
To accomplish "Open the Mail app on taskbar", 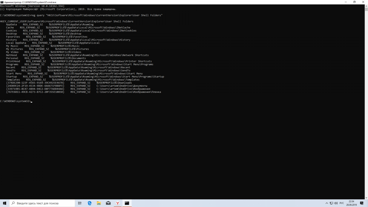I will tap(108, 203).
